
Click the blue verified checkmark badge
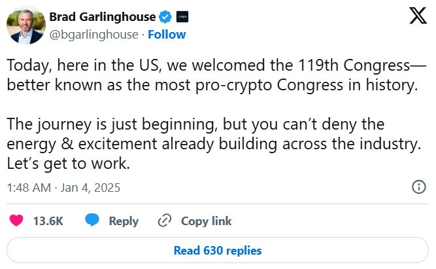click(x=167, y=17)
